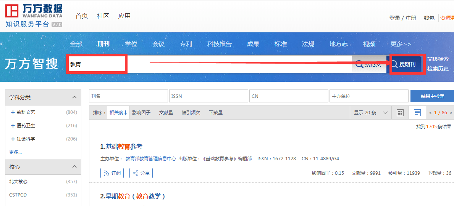The image size is (454, 206).
Task: Open the 社区 menu item
Action: (x=103, y=16)
